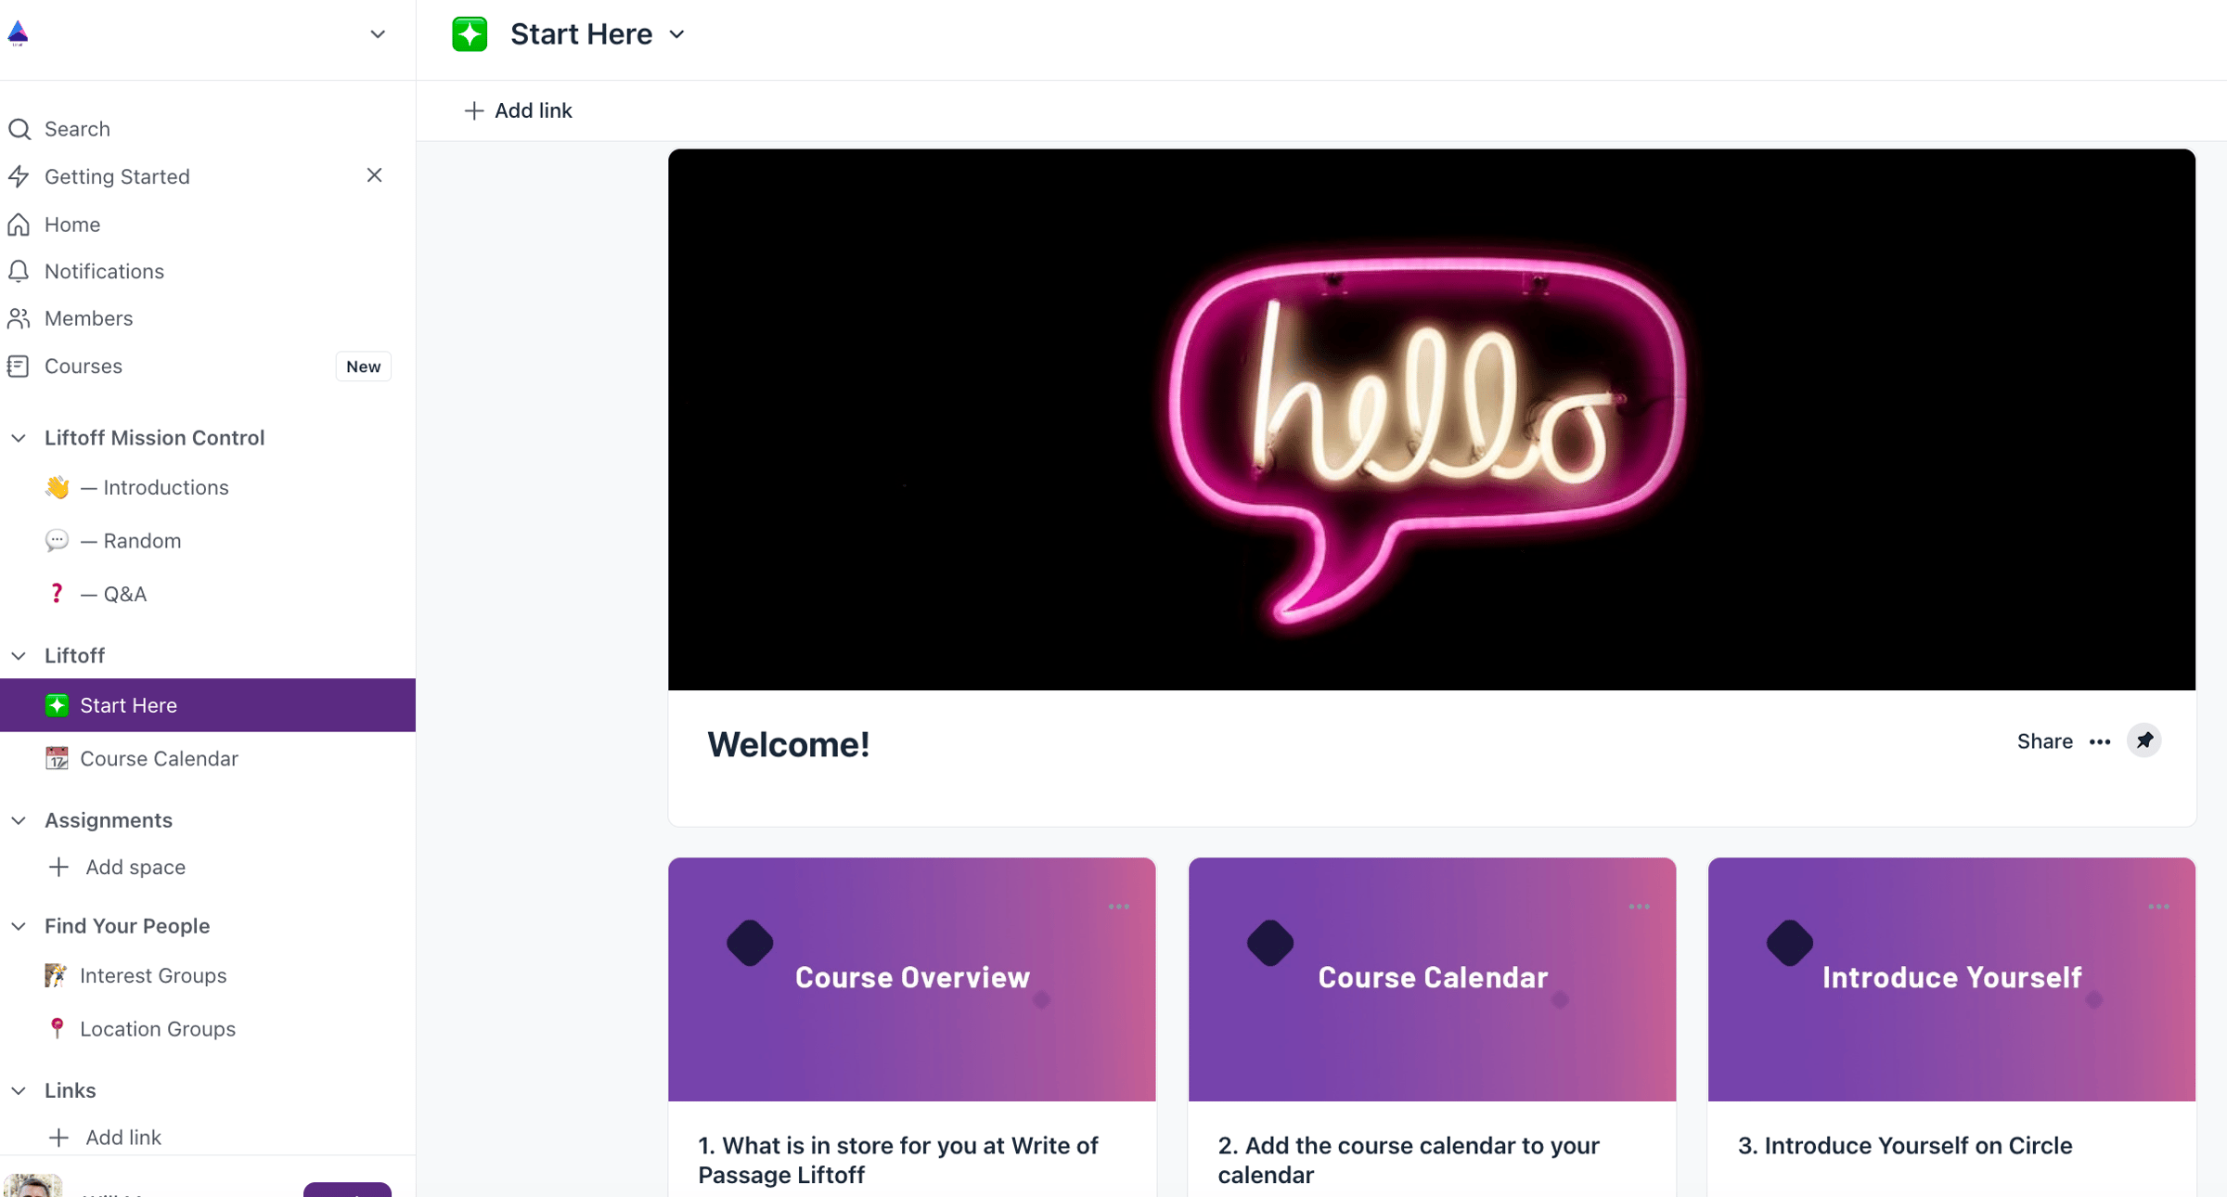
Task: Open community switcher chevron at top
Action: coord(377,34)
